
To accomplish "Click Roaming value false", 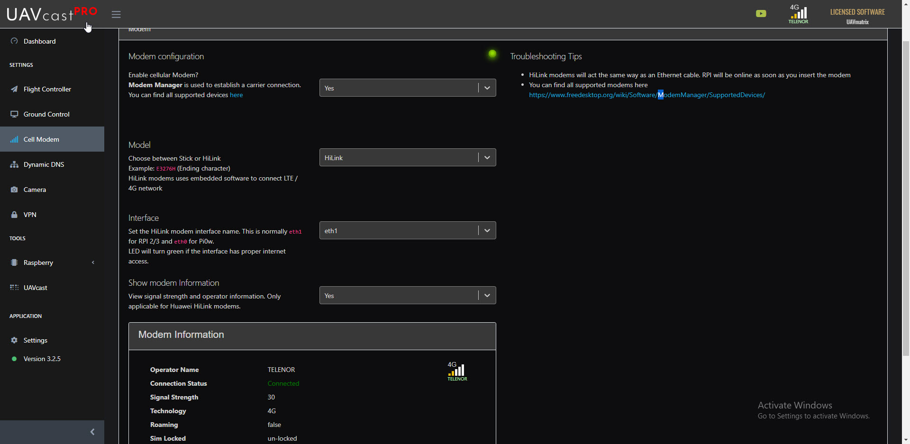I will tap(274, 425).
